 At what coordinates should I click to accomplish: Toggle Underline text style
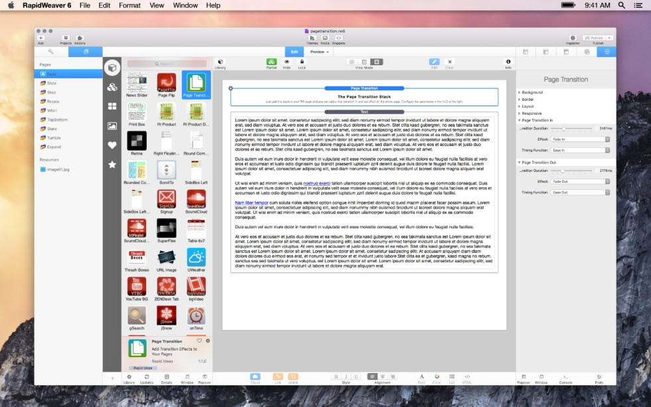(x=356, y=376)
